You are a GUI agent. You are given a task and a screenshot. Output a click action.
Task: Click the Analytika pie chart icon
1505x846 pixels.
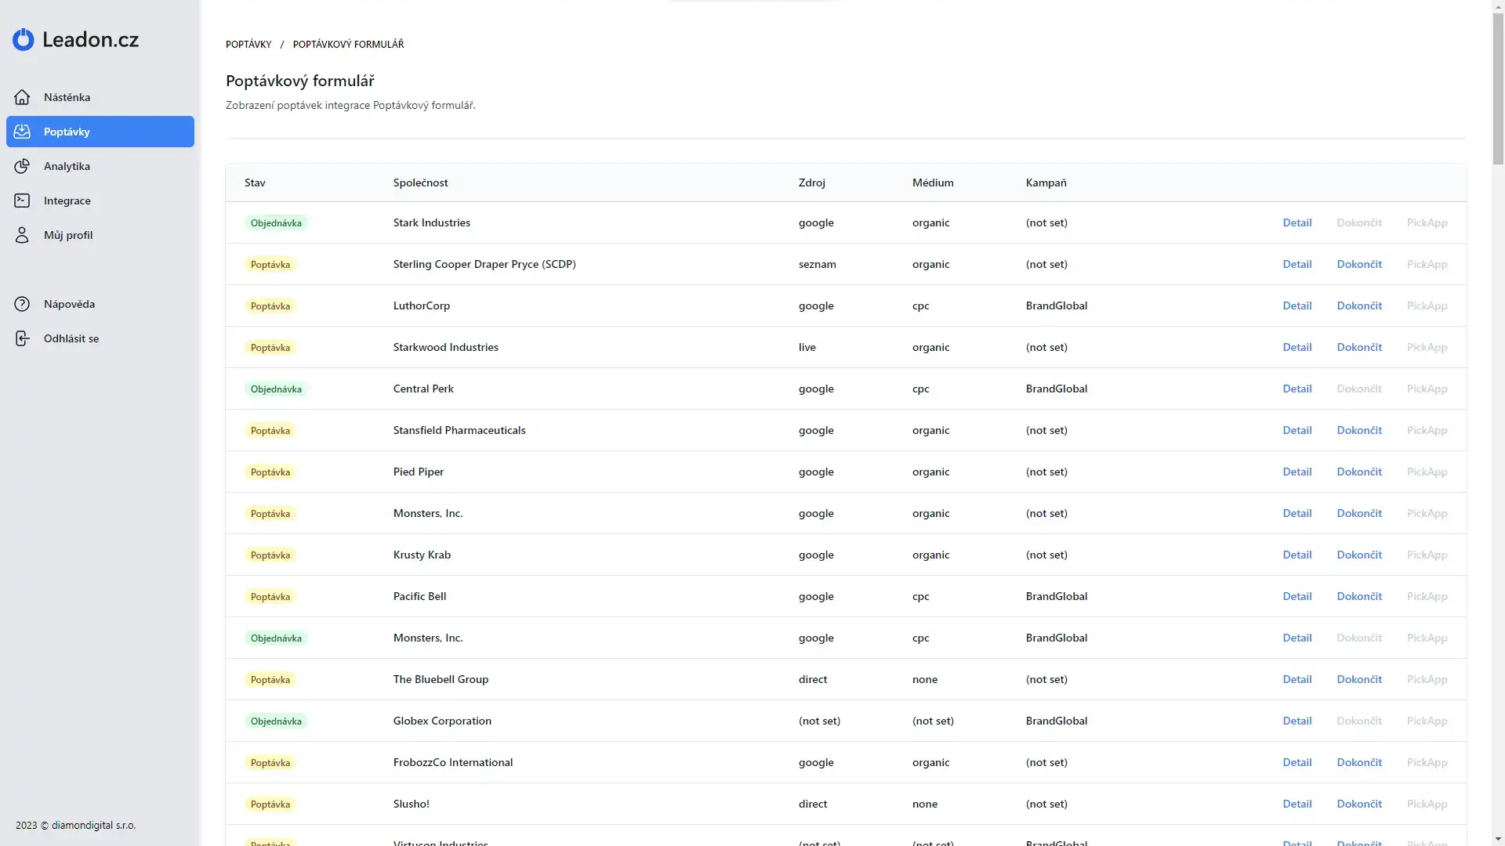[22, 166]
